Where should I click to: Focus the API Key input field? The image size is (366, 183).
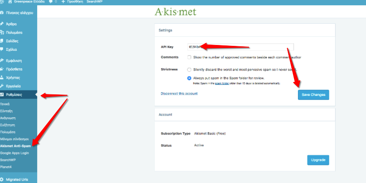[240, 47]
